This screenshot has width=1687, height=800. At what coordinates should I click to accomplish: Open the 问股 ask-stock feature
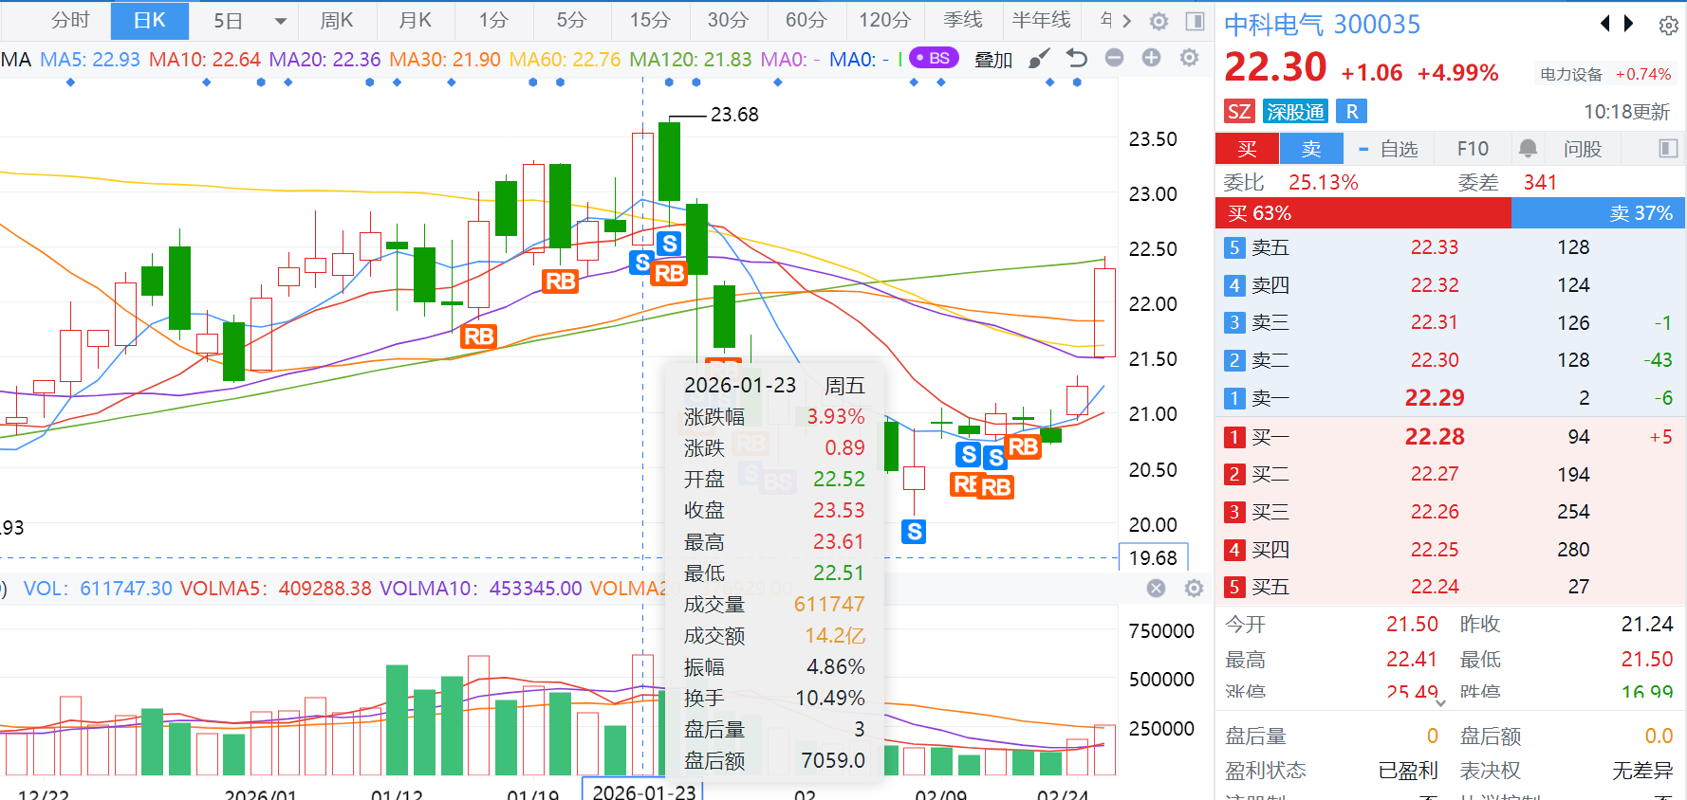tap(1583, 149)
